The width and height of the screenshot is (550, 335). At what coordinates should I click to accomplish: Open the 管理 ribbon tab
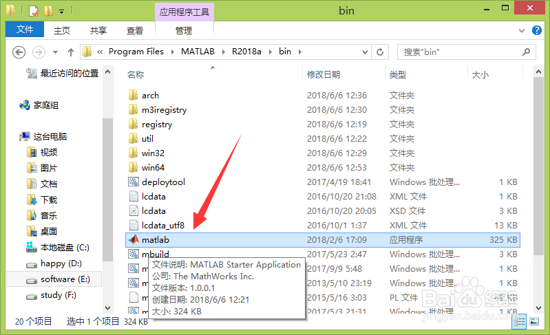184,31
